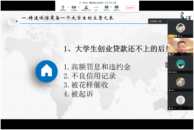Viewport: 194px width, 130px height.
Task: Select the speaking man's video tile
Action: [180, 47]
